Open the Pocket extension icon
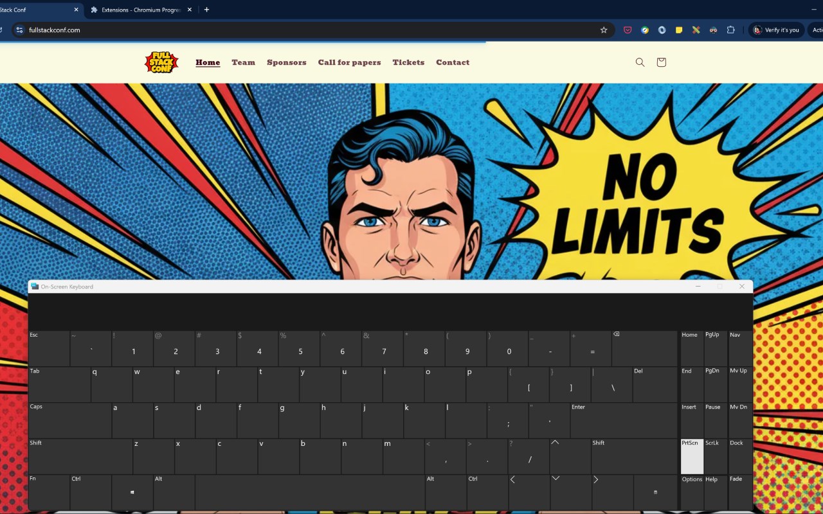 628,30
